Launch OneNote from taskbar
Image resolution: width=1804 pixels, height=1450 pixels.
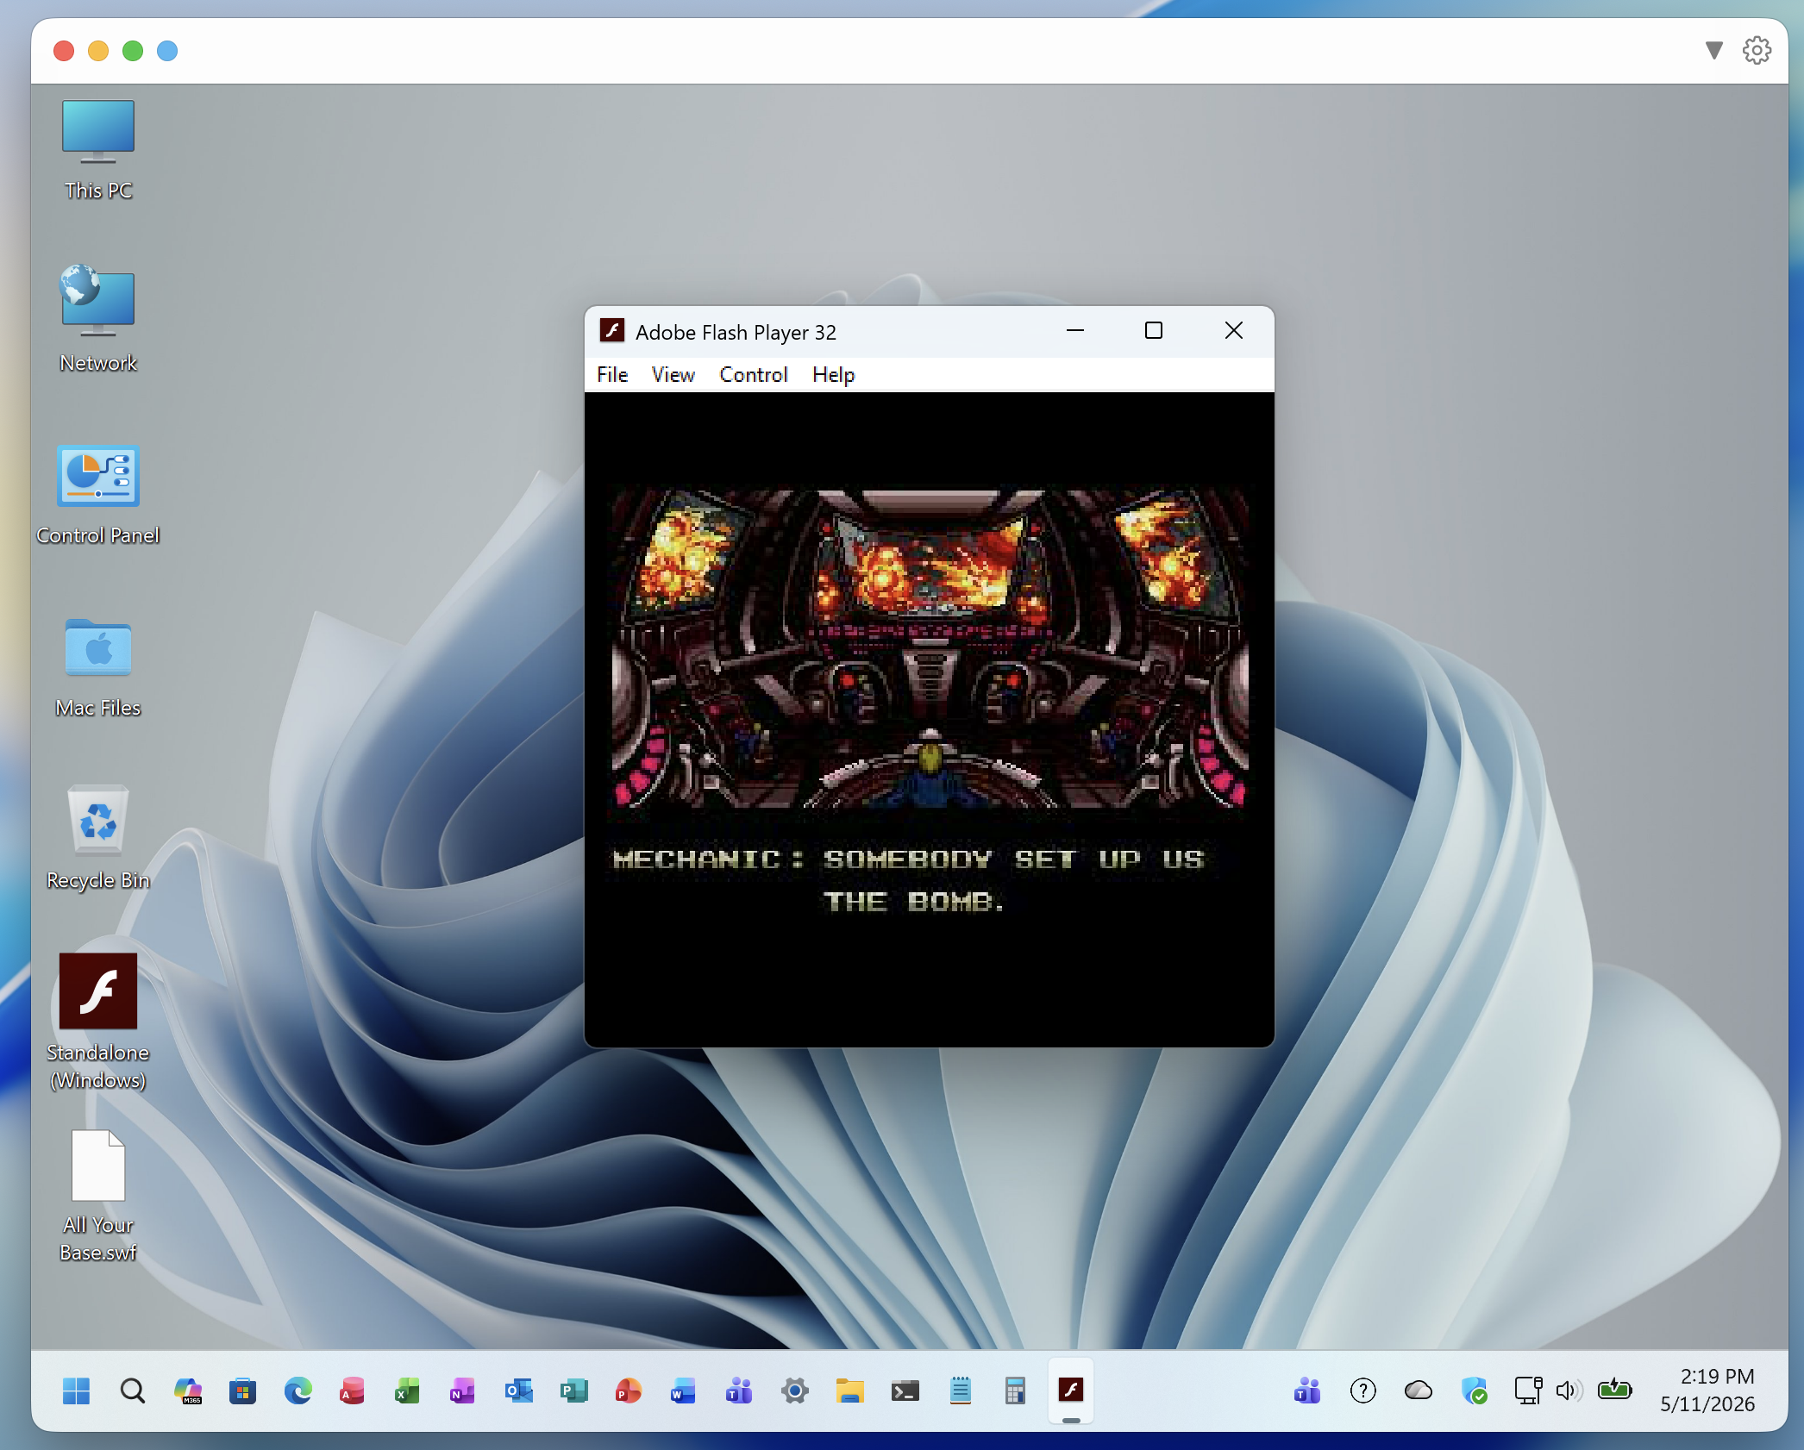point(462,1391)
